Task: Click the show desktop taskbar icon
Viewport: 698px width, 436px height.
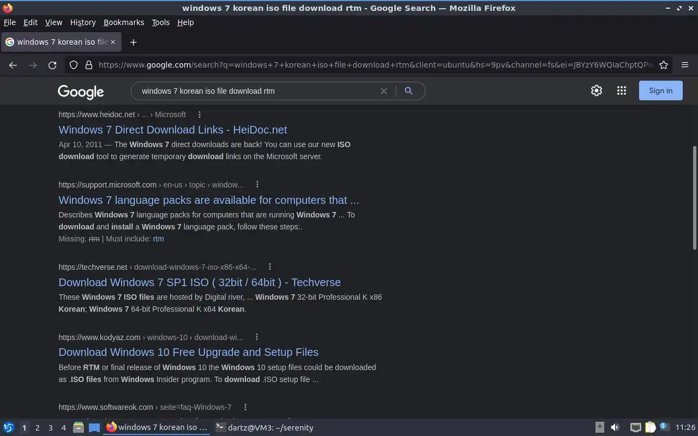Action: tap(94, 427)
